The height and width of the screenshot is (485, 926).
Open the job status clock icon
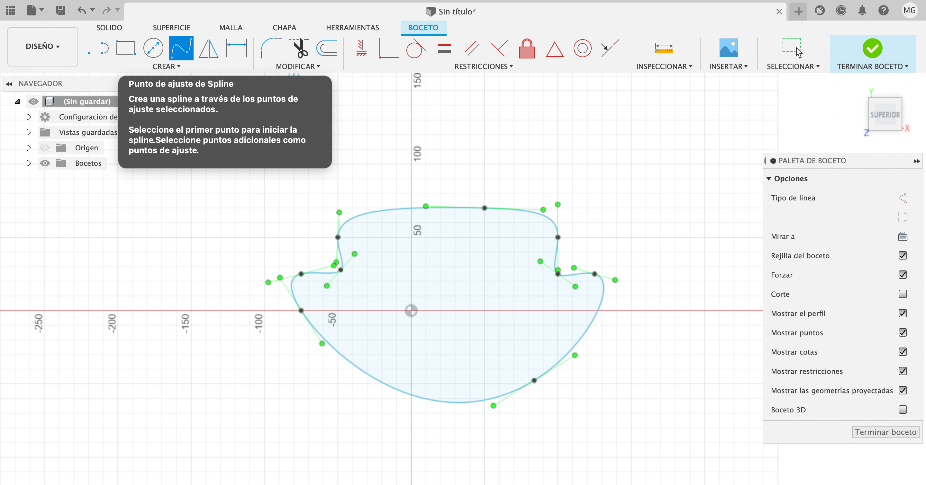pos(841,10)
